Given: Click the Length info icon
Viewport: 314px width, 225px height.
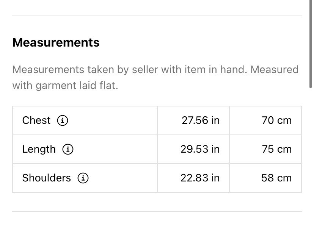Looking at the screenshot, I should coord(68,149).
